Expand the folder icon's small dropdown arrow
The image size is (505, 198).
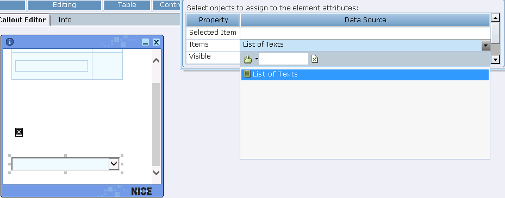tap(257, 59)
